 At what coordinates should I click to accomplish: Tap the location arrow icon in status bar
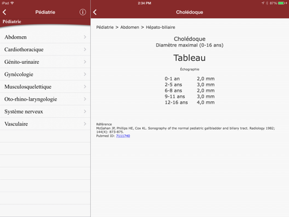click(x=263, y=3)
